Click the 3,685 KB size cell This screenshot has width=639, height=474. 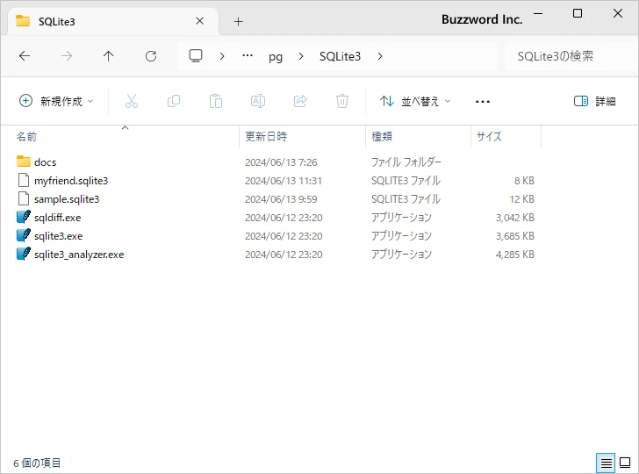click(514, 236)
